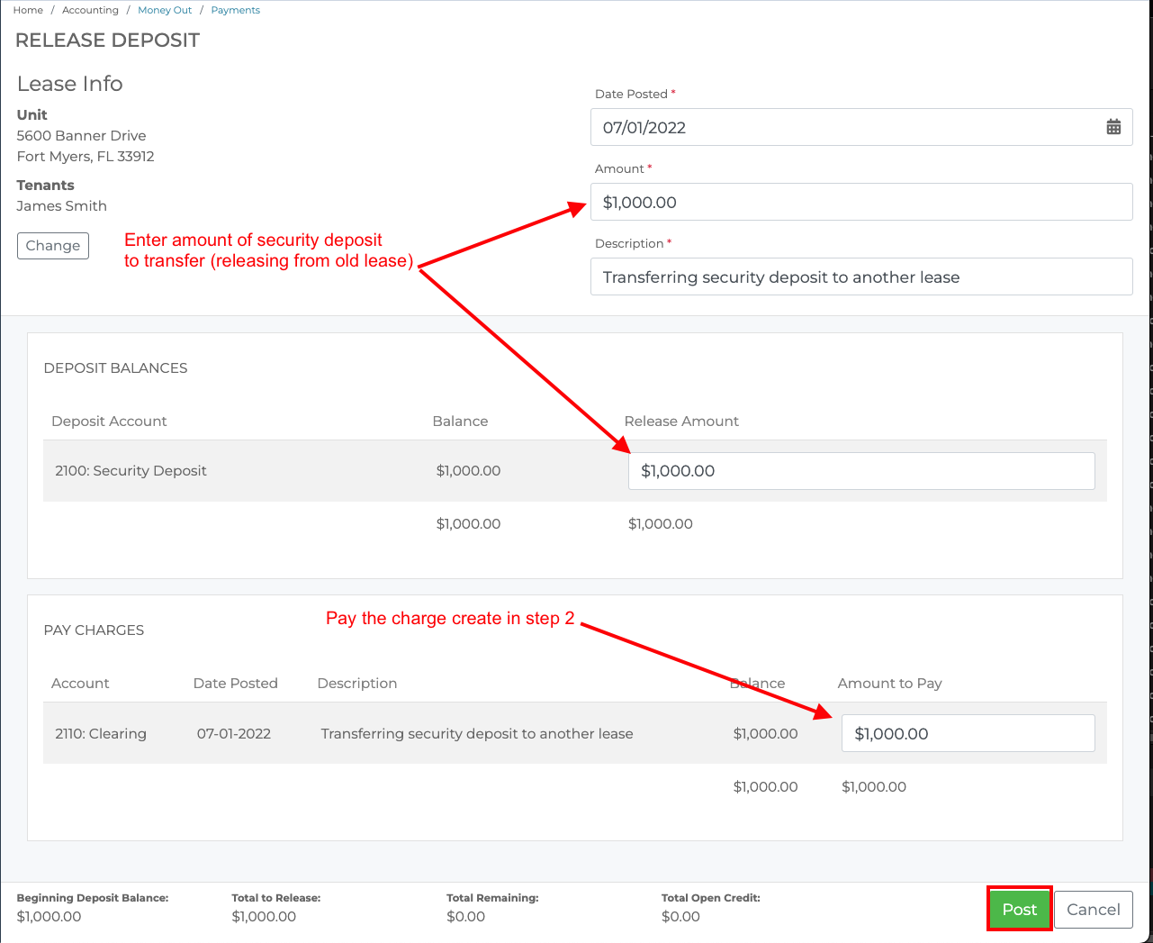1153x943 pixels.
Task: Click the Date Posted input showing 07/01/2022
Action: 810,127
